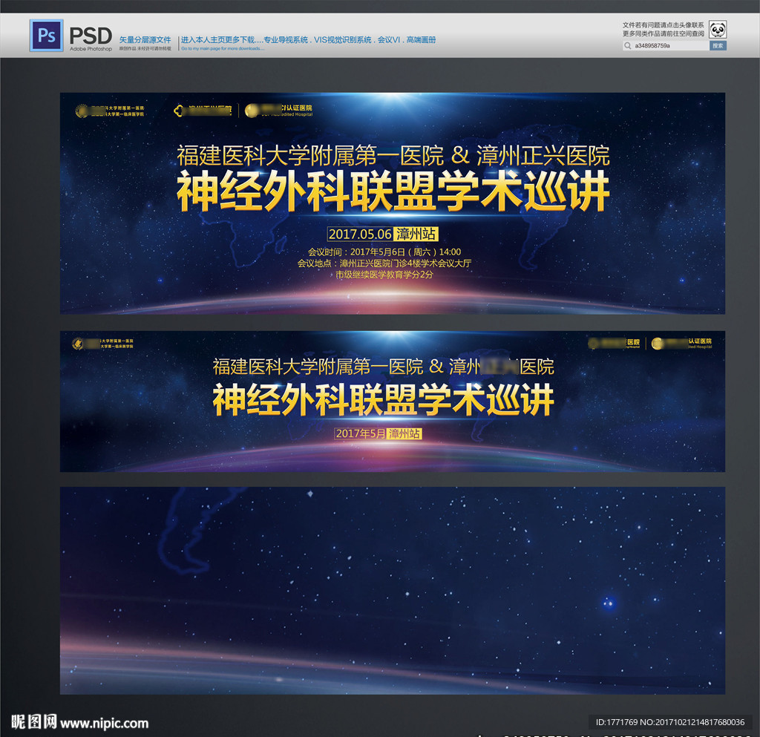Viewport: 760px width, 737px height.
Task: Click the 漳州站 tag beside 2017年5月
Action: (404, 433)
